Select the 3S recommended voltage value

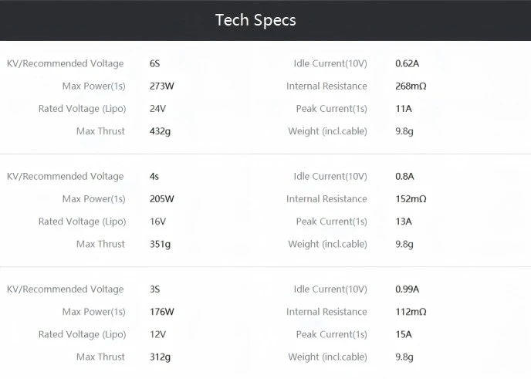156,289
